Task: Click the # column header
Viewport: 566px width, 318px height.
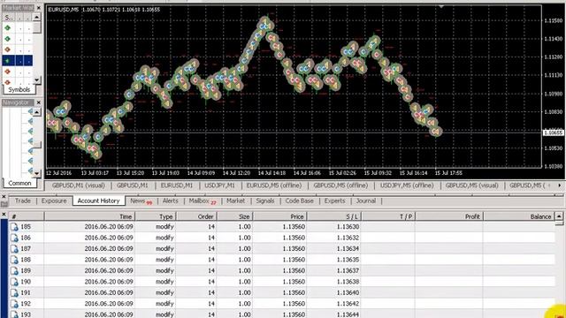Action: coord(26,216)
